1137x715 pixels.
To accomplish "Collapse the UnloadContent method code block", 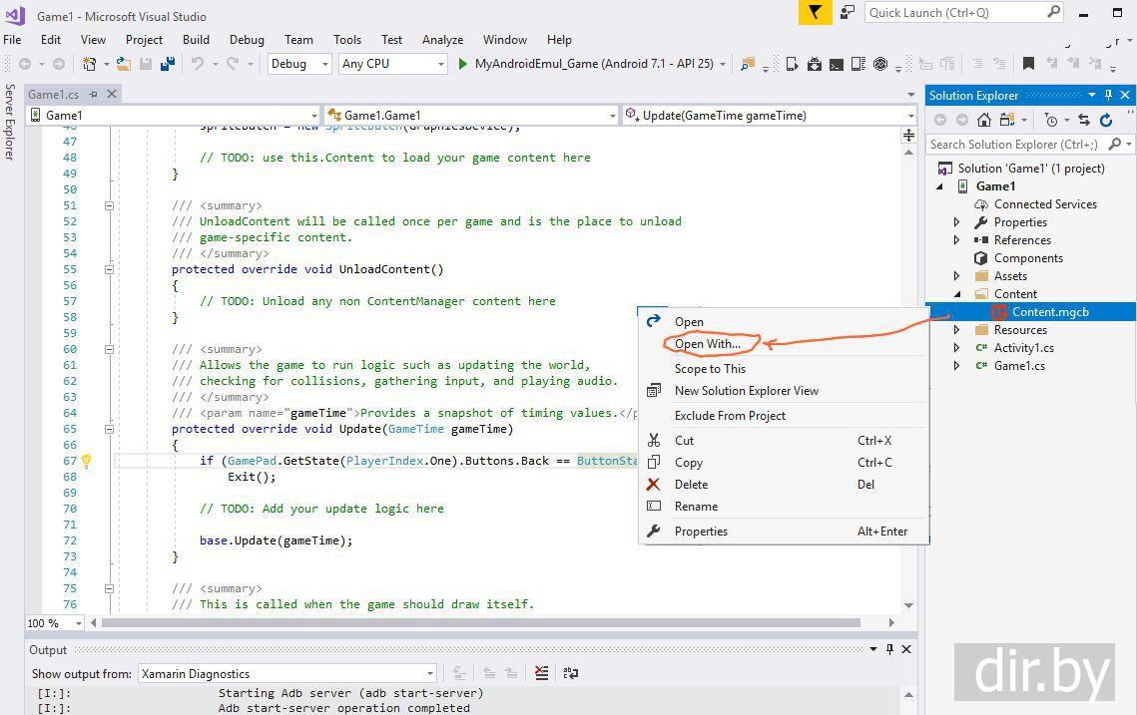I will (109, 269).
